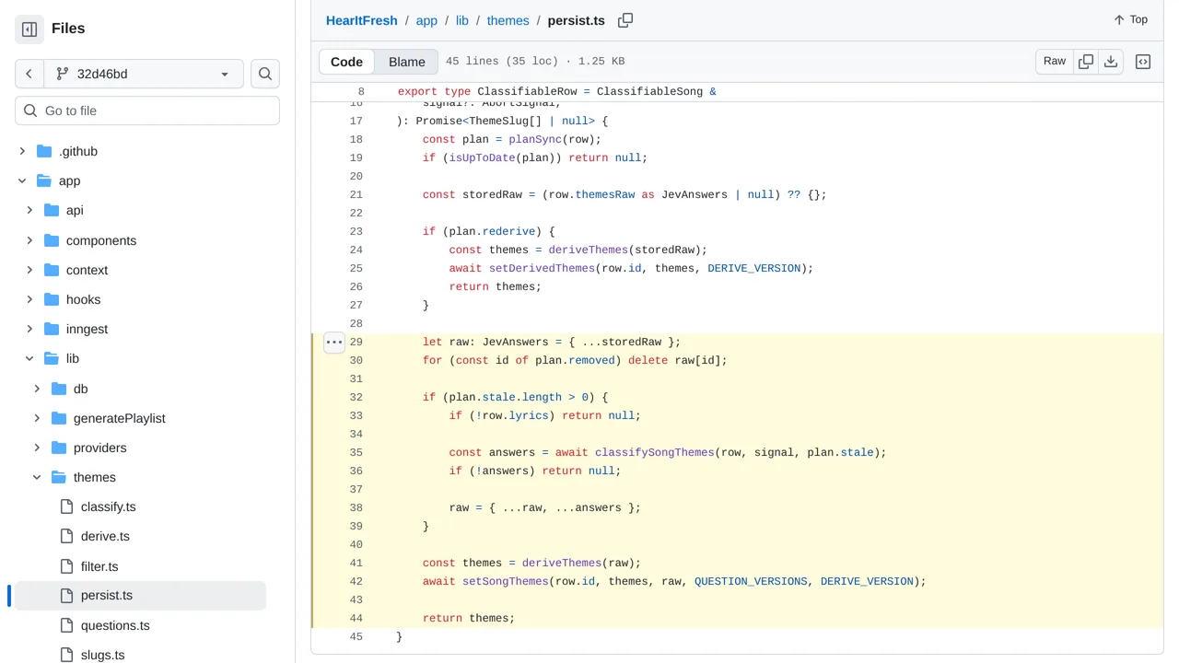
Task: Open the lib breadcrumb link
Action: [462, 20]
